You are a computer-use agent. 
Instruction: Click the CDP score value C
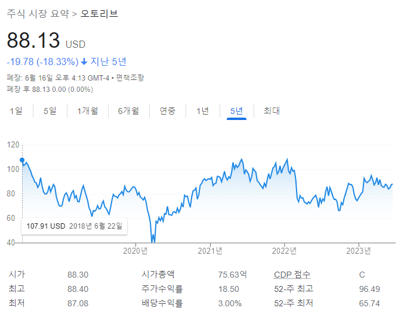click(362, 275)
